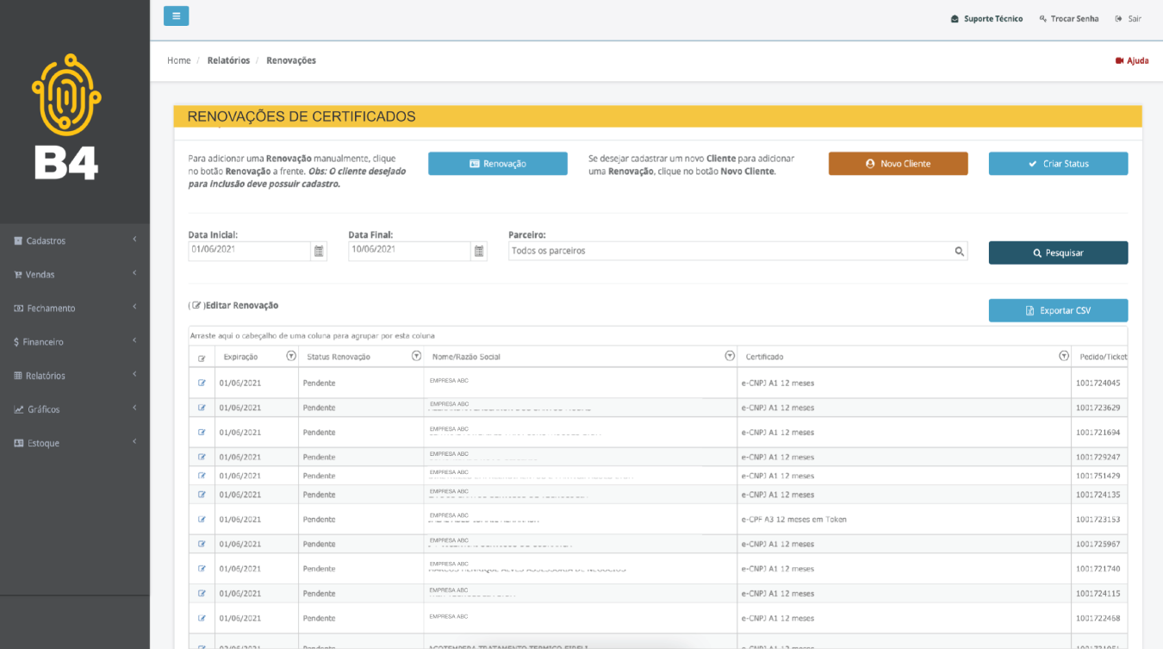Click into the Data Final date field
The image size is (1163, 649).
409,251
